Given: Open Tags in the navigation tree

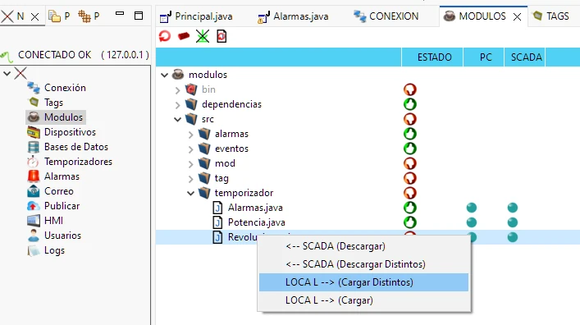Looking at the screenshot, I should 53,103.
